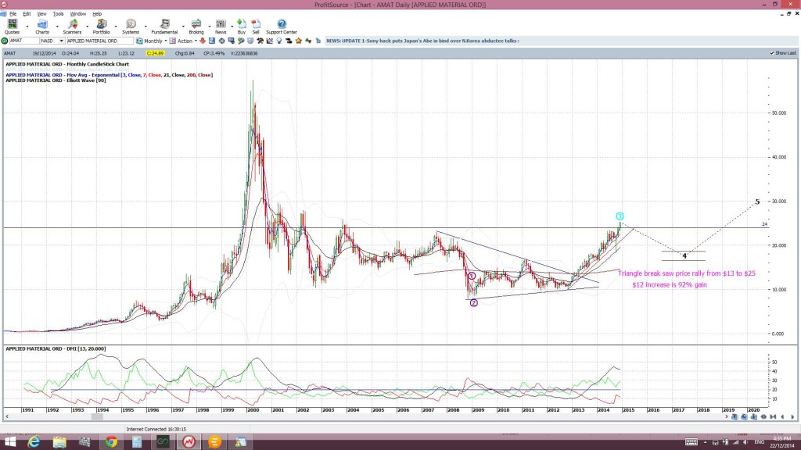Click the horizontal scrollbar thumb under the chart
801x450 pixels.
click(x=97, y=417)
